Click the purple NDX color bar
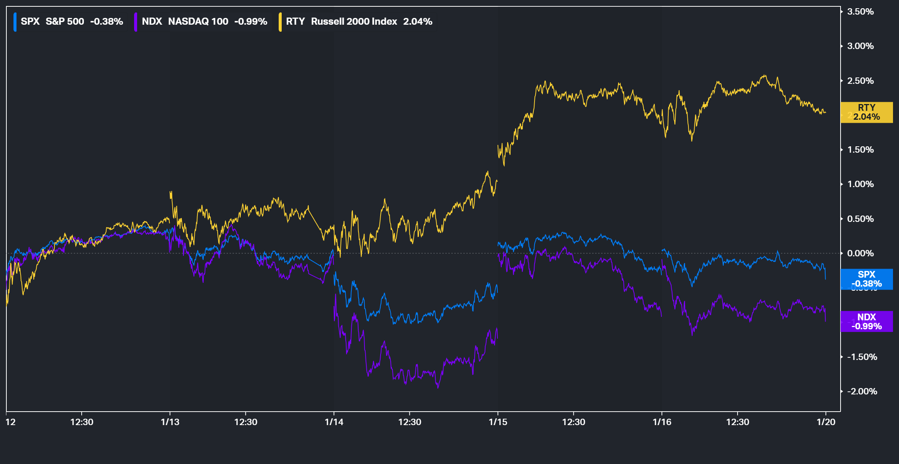899x464 pixels. coord(136,22)
